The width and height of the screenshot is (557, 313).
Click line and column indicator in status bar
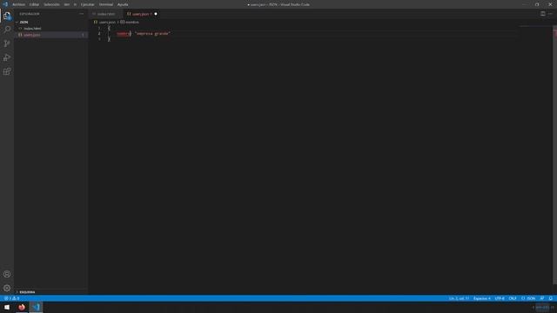point(459,298)
